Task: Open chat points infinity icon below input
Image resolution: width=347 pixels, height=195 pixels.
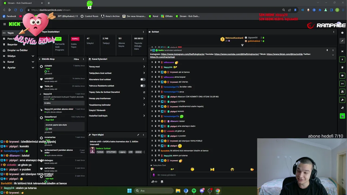Action: tap(154, 182)
